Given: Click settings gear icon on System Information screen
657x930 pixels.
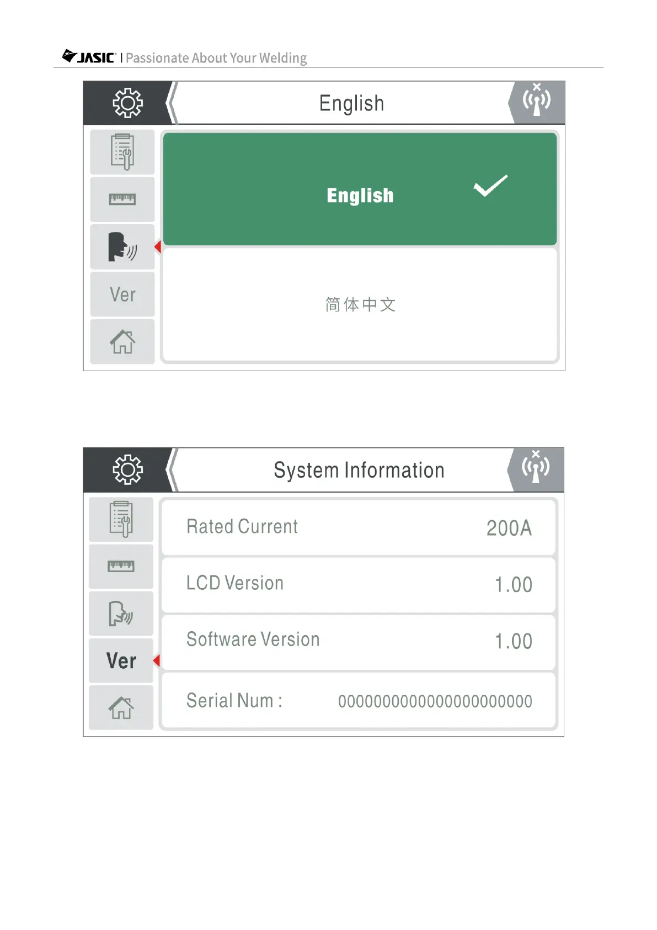Looking at the screenshot, I should (127, 469).
